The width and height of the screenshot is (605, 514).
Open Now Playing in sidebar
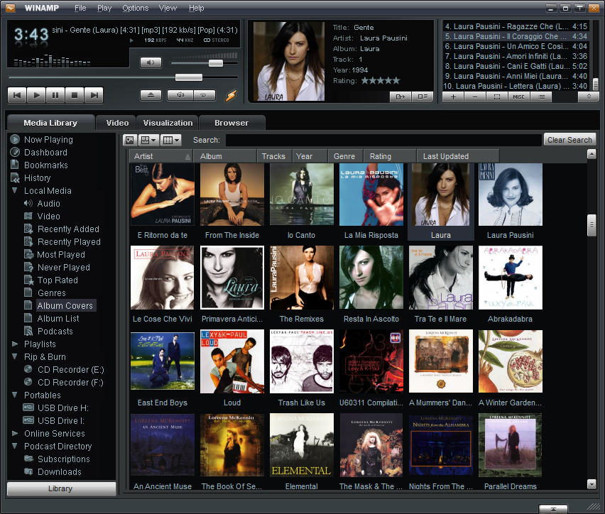point(48,140)
